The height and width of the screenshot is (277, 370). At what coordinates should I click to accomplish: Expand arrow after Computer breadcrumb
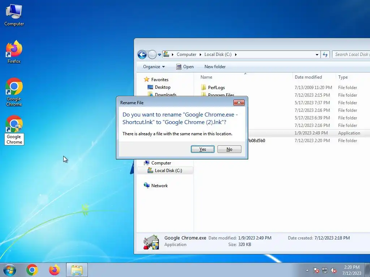(x=200, y=54)
